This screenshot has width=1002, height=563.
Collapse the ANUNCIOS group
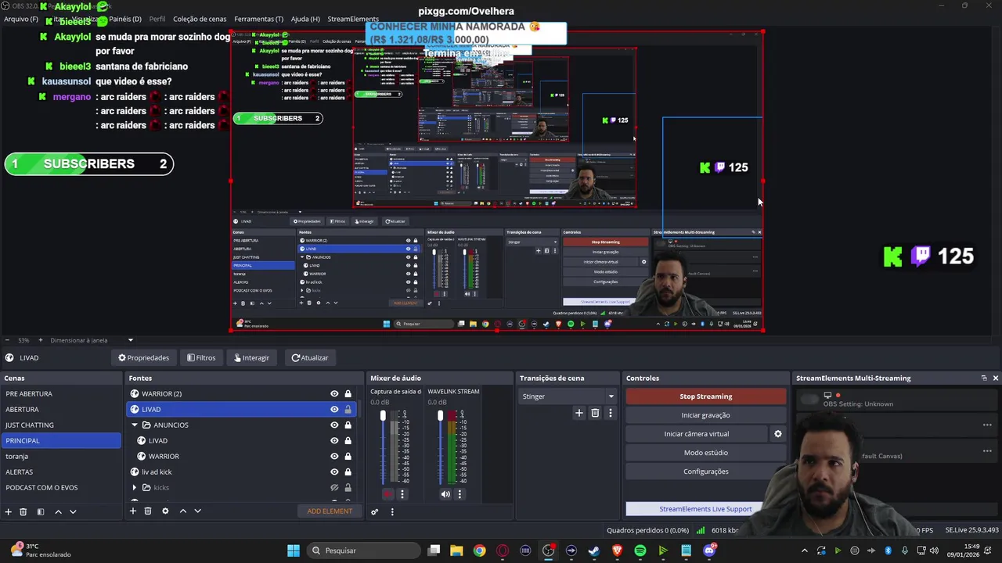click(x=135, y=425)
